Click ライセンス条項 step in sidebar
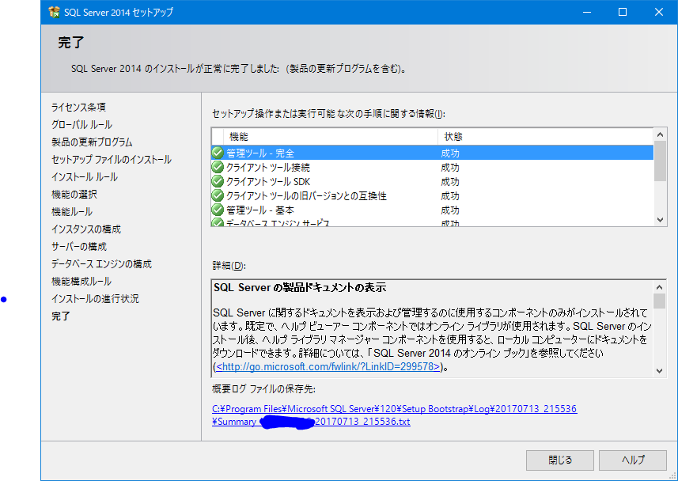This screenshot has width=678, height=481. [78, 108]
